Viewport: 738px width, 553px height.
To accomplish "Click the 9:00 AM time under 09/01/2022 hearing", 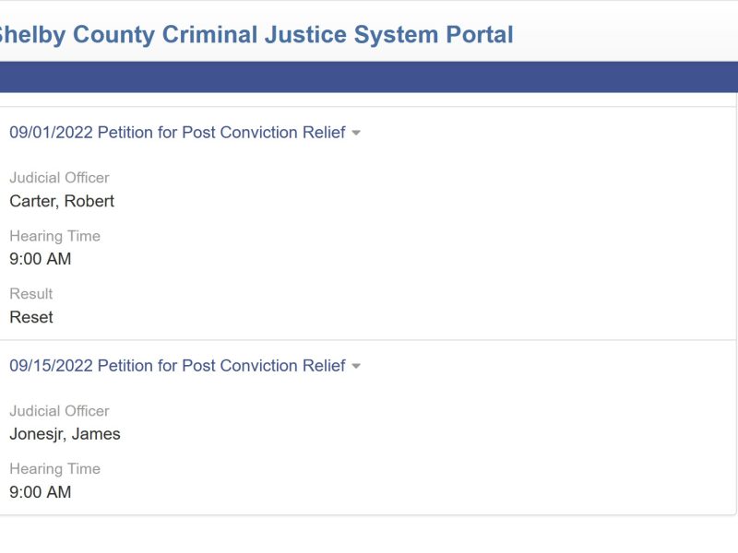I will pyautogui.click(x=41, y=259).
